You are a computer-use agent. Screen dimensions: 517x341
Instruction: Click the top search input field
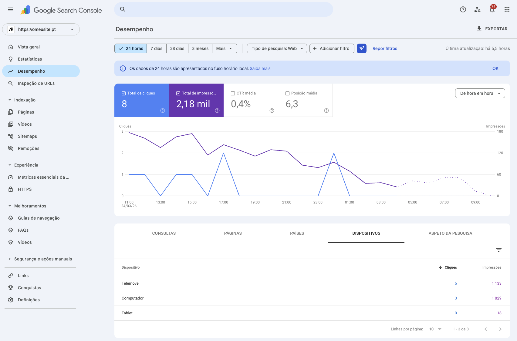point(224,9)
